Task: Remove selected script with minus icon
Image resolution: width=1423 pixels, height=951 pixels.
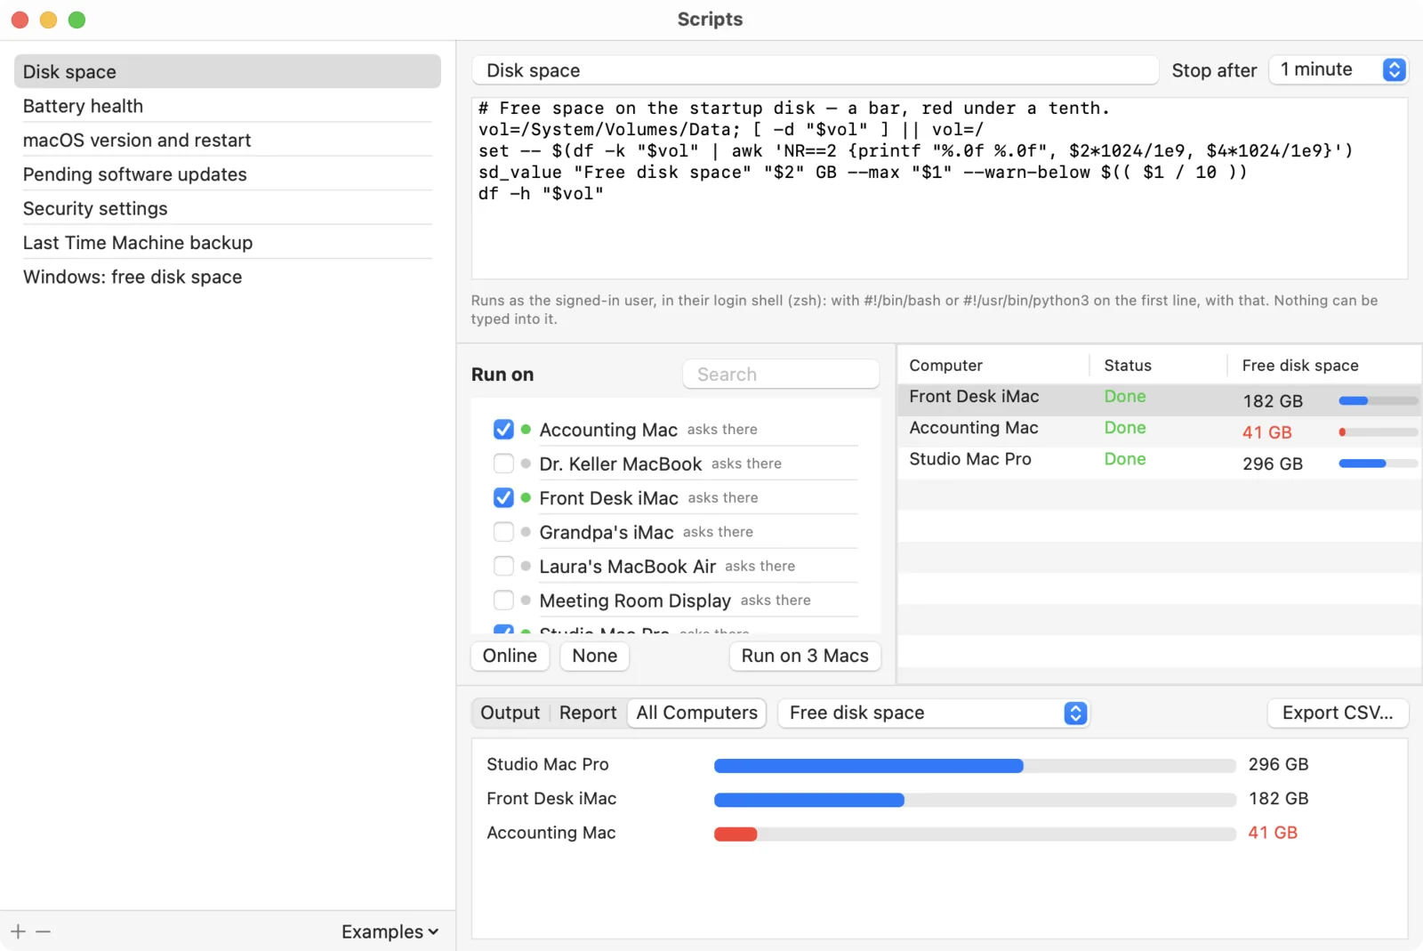Action: click(43, 931)
